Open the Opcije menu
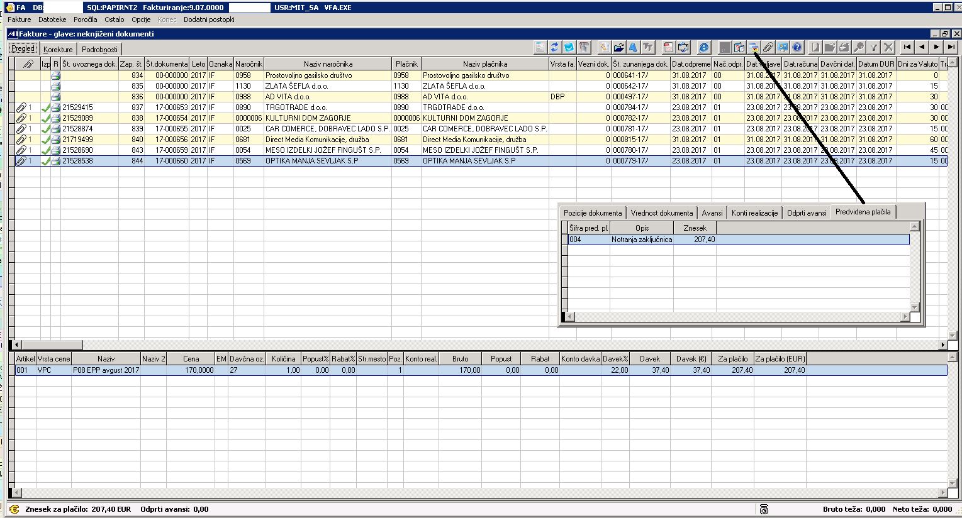Image resolution: width=962 pixels, height=518 pixels. click(141, 19)
